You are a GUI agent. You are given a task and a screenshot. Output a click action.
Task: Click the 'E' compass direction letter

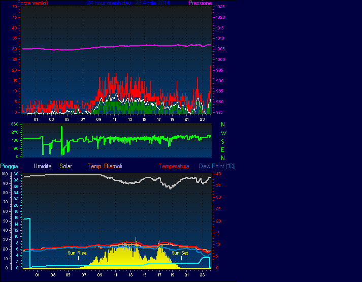point(223,150)
